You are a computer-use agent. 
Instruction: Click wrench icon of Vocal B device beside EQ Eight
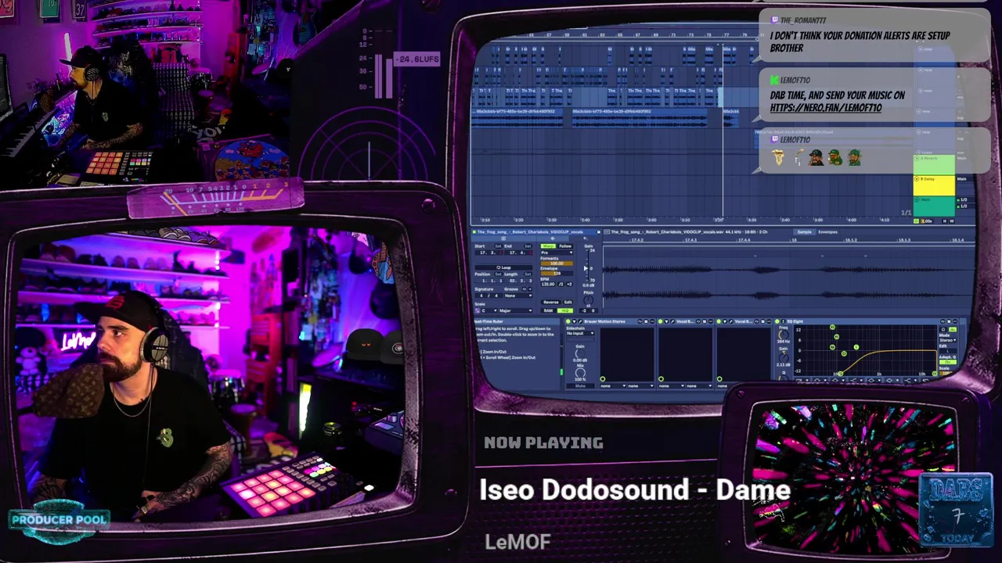pos(731,321)
